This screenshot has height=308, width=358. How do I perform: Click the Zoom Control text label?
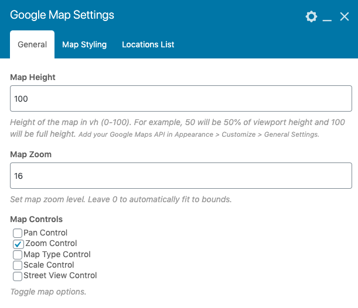pos(51,243)
